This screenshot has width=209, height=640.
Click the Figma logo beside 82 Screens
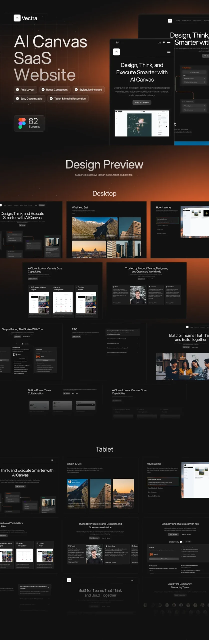[22, 123]
